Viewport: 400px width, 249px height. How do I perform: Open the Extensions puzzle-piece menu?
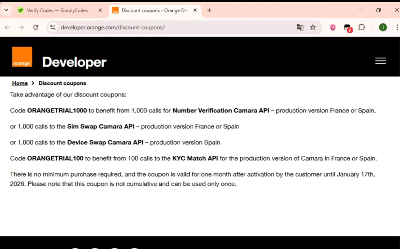362,27
